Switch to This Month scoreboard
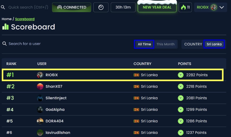This screenshot has width=231, height=137. coord(165,44)
